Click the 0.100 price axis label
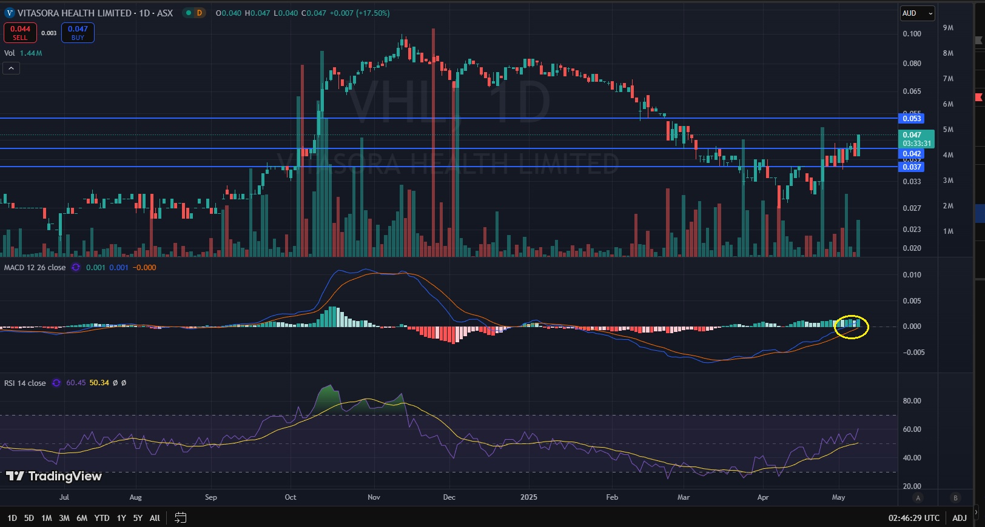The height and width of the screenshot is (527, 985). pyautogui.click(x=912, y=34)
